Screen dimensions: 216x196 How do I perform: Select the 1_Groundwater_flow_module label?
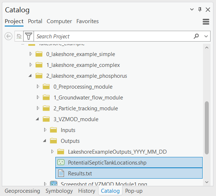[x=88, y=98]
